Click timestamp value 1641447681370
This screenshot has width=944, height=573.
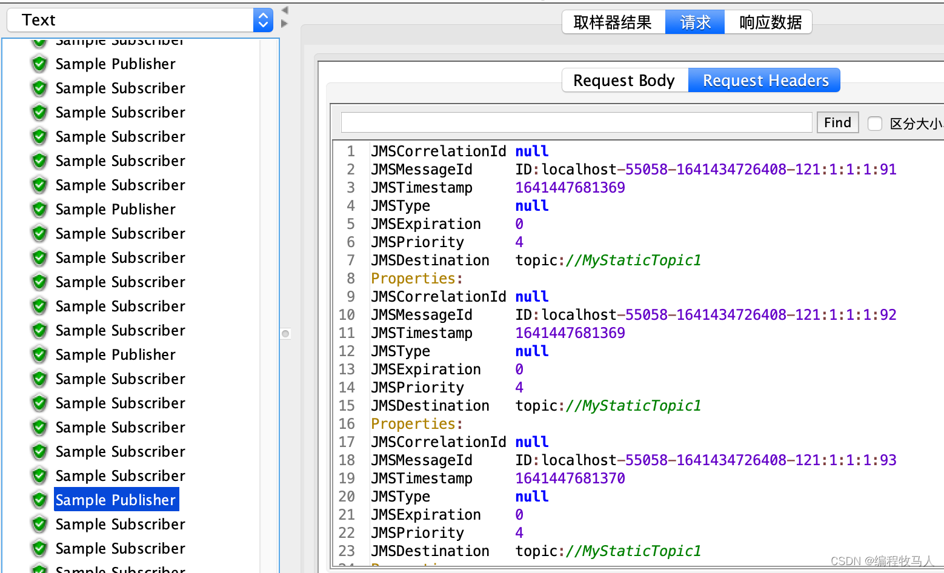click(570, 478)
